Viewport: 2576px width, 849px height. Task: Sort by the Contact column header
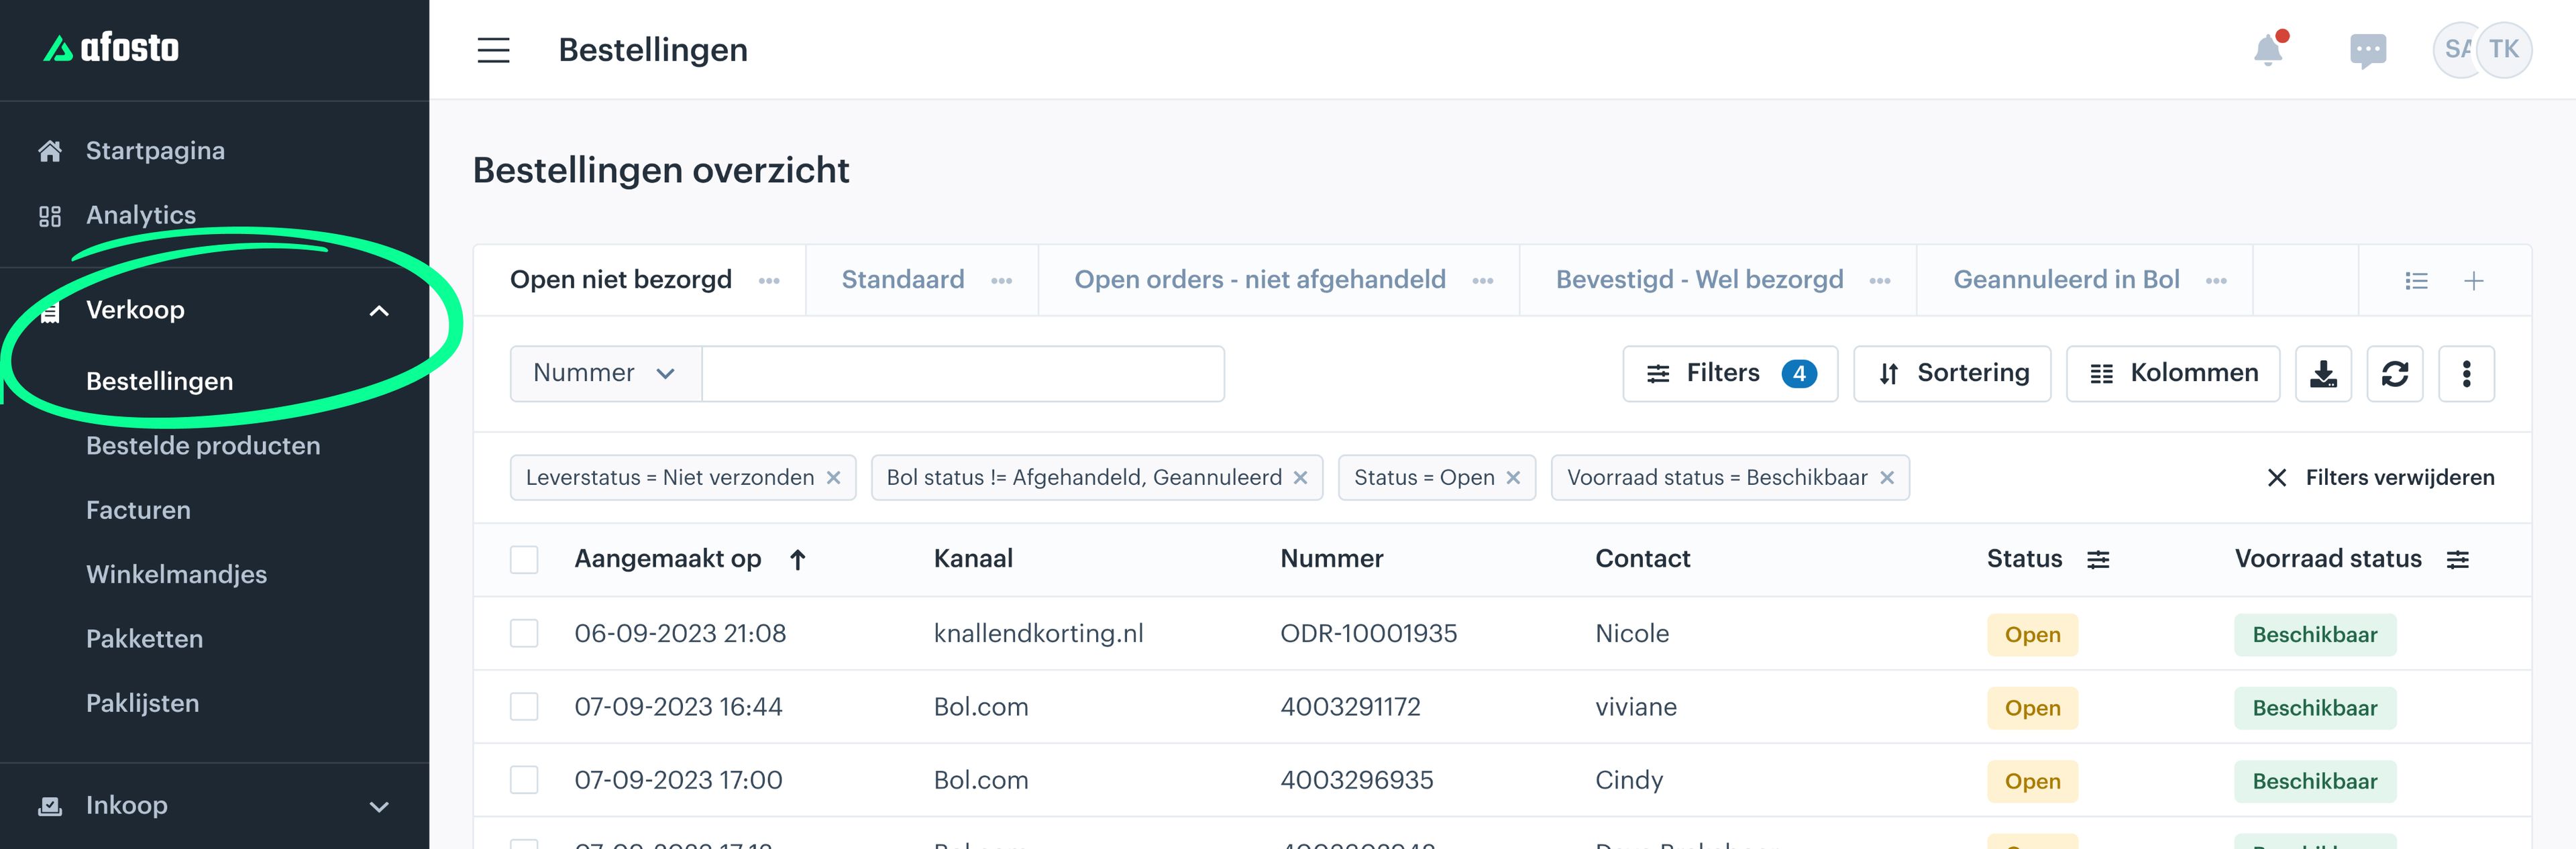(x=1642, y=559)
